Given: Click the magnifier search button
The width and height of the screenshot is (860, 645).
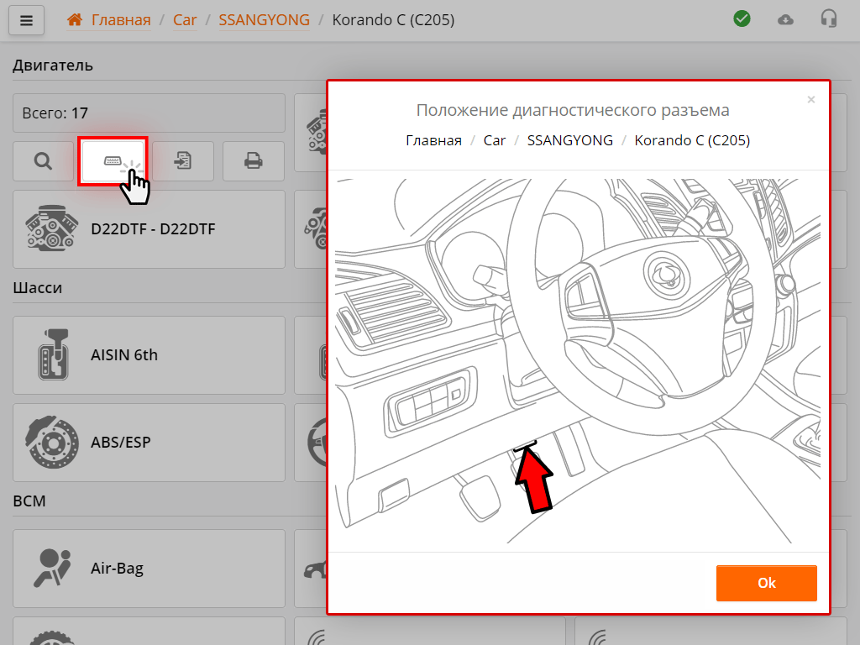Looking at the screenshot, I should [43, 161].
